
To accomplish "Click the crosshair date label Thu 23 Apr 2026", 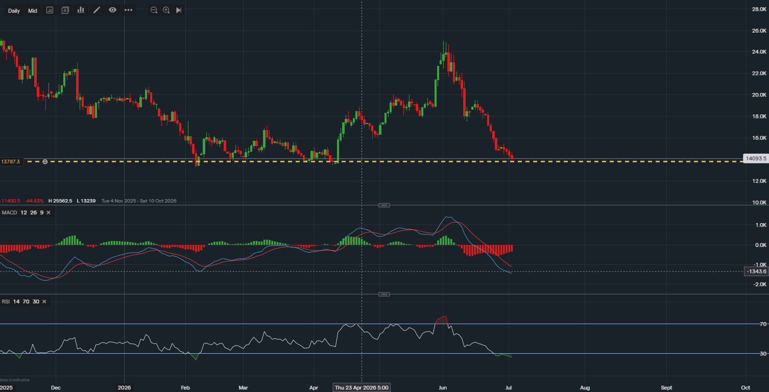I will tap(362, 387).
